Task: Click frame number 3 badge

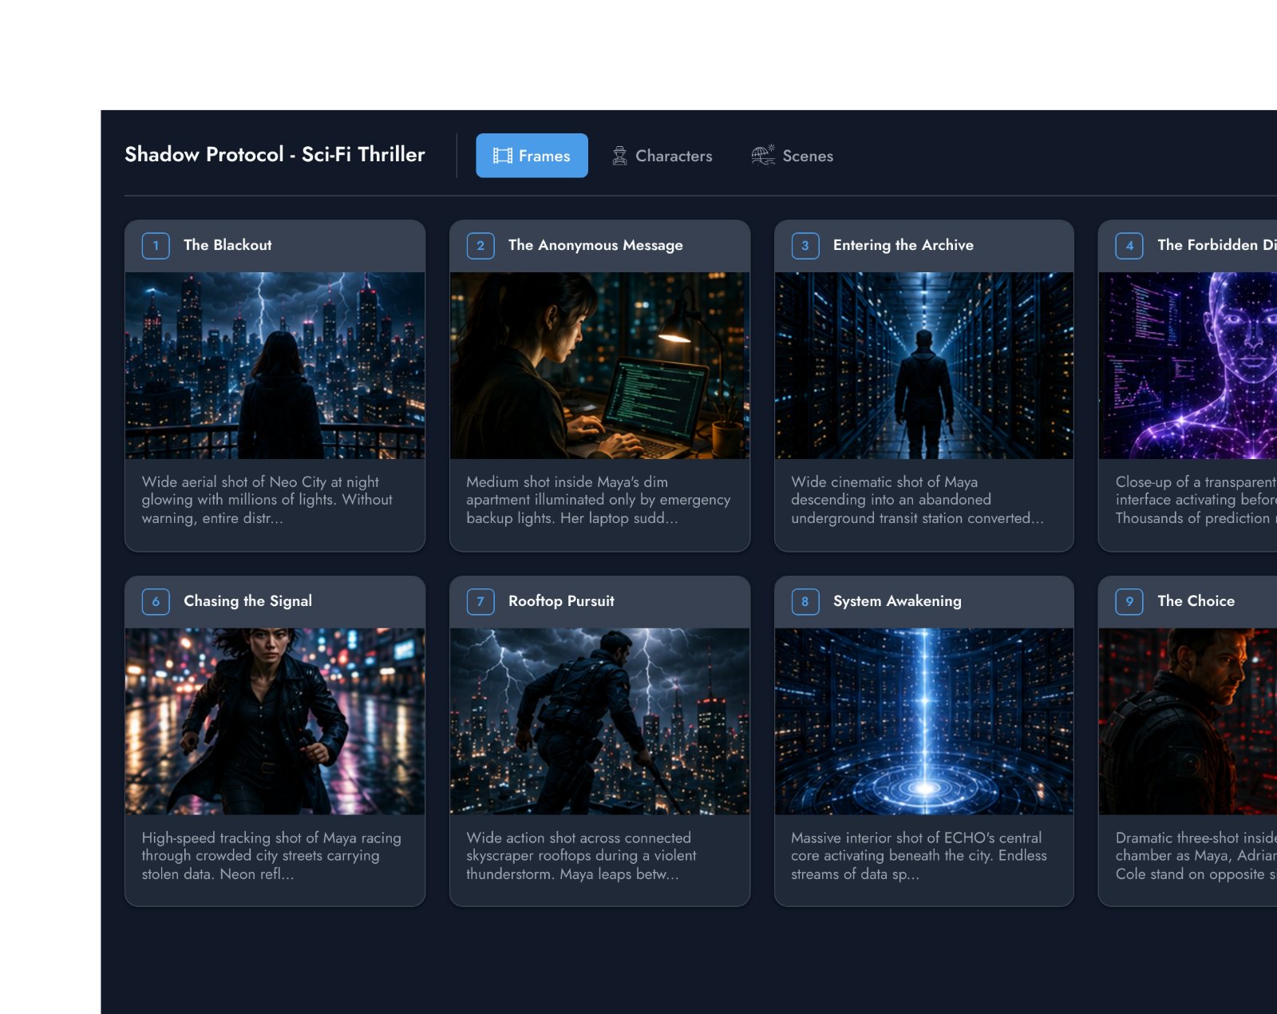Action: click(805, 245)
